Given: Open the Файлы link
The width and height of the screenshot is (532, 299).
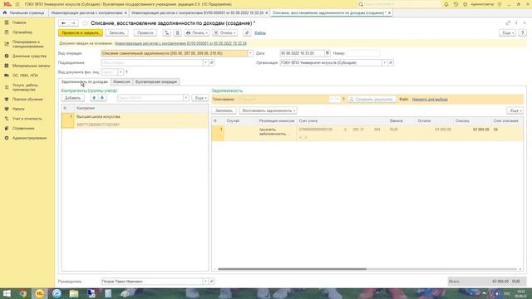Looking at the screenshot, I should pos(260,33).
